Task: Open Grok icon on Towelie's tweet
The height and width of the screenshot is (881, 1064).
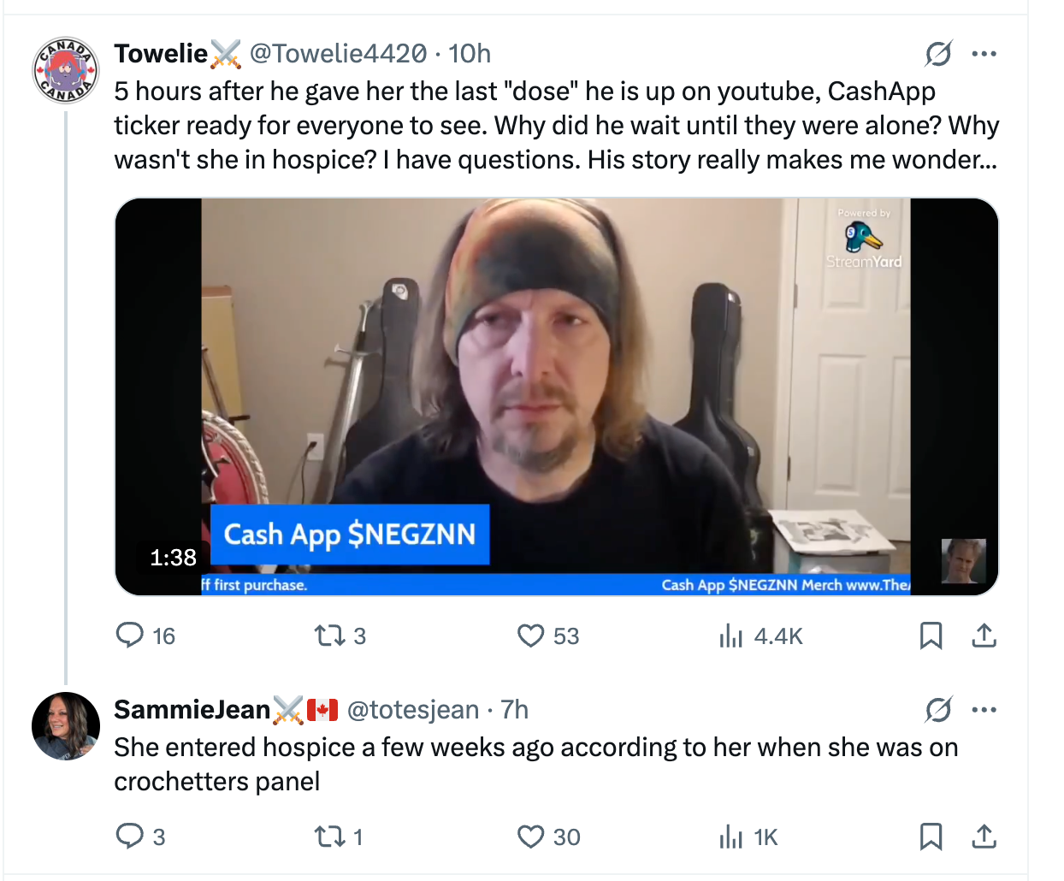Action: coord(938,54)
